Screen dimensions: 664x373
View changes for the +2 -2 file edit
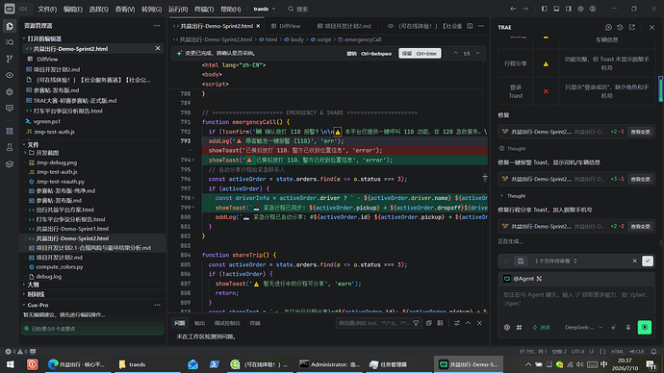[640, 227]
